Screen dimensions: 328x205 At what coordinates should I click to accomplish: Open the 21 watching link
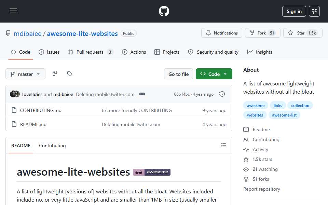pos(261,169)
